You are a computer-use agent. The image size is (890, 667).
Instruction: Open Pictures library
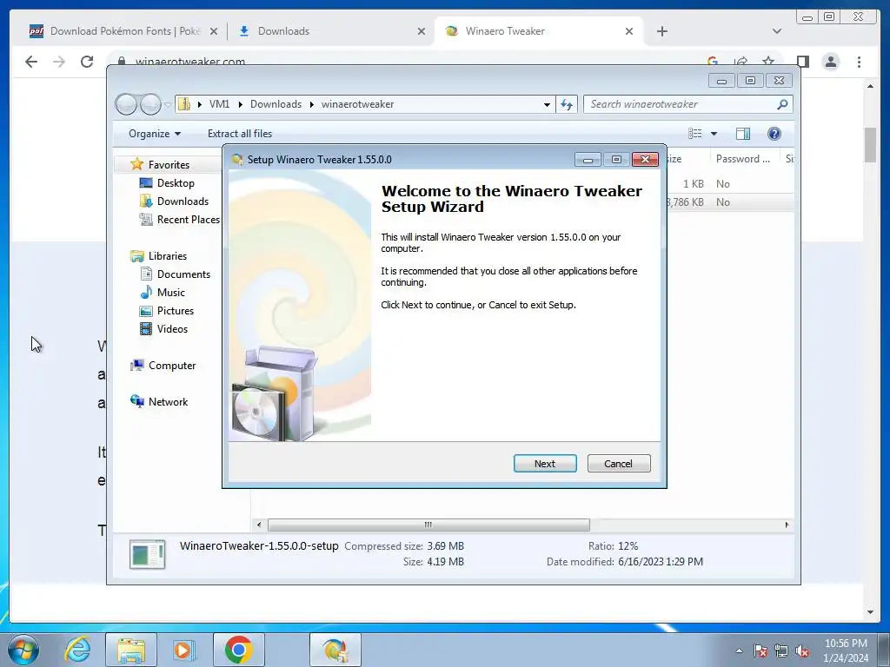[x=176, y=311]
